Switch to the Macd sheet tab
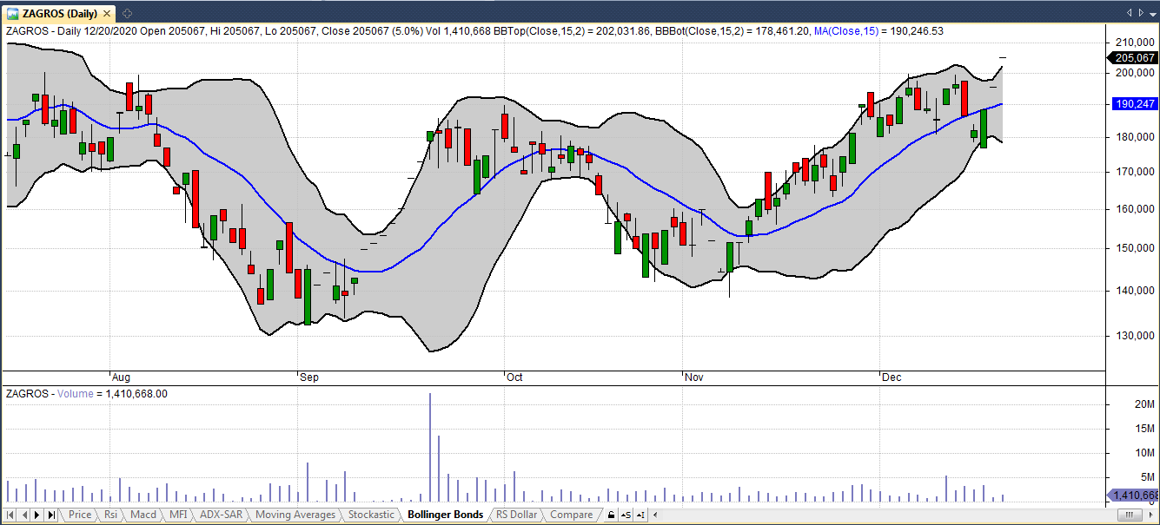 (143, 515)
